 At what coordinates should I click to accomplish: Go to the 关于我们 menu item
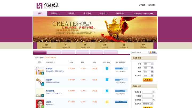click(103, 13)
